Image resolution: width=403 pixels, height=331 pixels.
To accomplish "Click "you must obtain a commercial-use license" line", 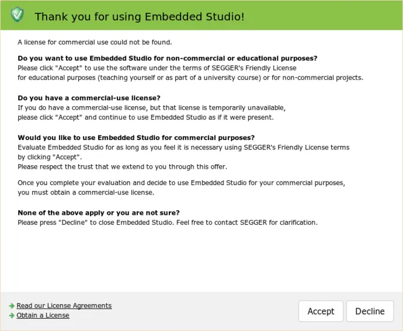I will (86, 193).
